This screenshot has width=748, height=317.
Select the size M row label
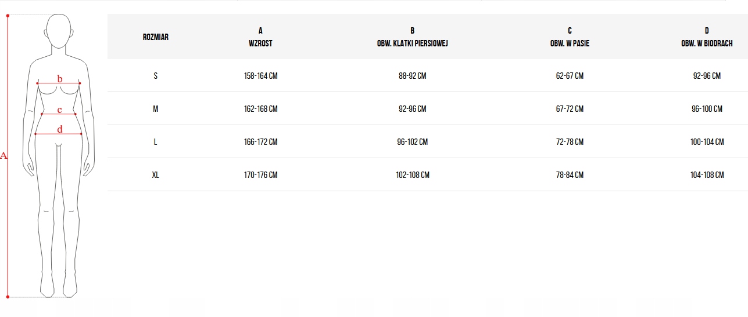[x=156, y=109]
